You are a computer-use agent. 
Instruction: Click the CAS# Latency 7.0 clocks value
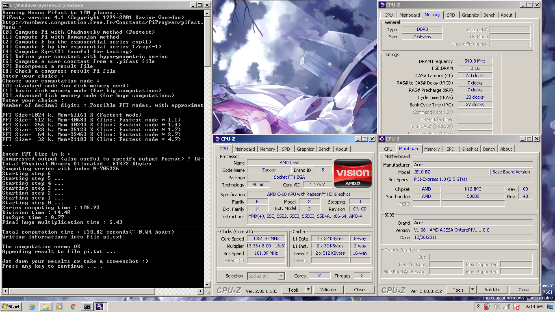point(475,76)
